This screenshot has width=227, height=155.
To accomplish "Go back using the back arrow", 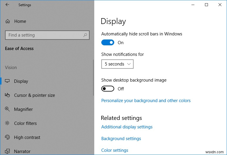I will (7, 5).
